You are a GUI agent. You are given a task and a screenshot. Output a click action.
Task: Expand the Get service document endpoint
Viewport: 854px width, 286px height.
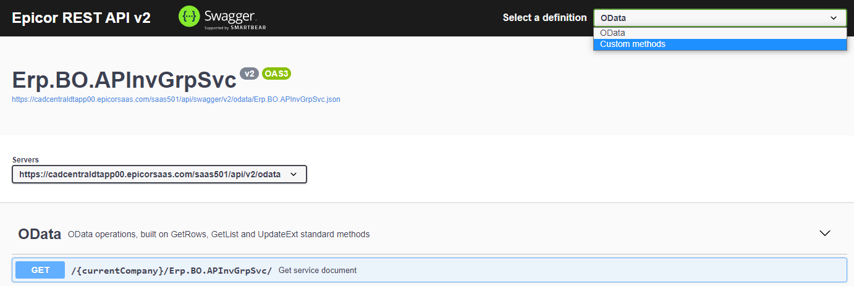click(429, 270)
